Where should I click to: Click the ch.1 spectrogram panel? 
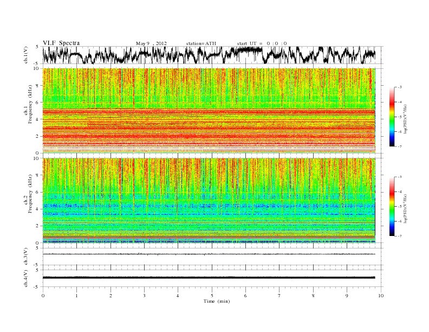(x=209, y=111)
